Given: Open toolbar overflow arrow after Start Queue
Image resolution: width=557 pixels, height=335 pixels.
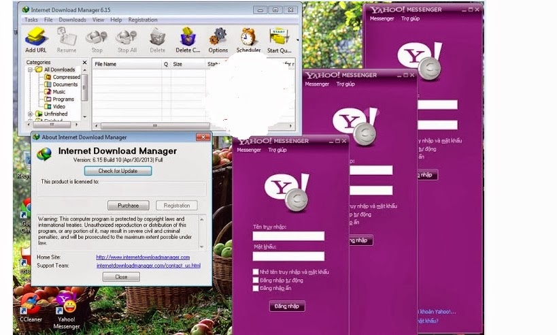Looking at the screenshot, I should coord(297,40).
